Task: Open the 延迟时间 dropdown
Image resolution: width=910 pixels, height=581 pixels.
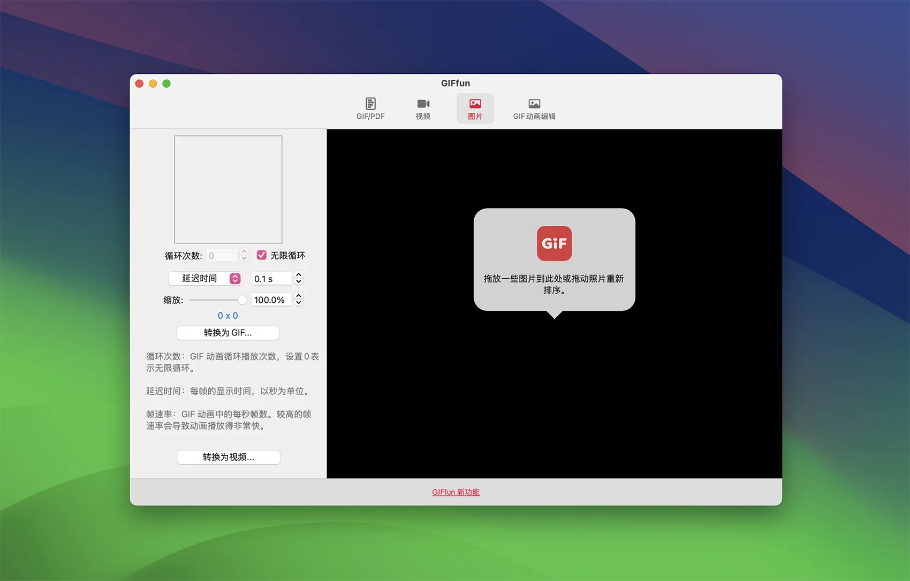Action: [205, 279]
